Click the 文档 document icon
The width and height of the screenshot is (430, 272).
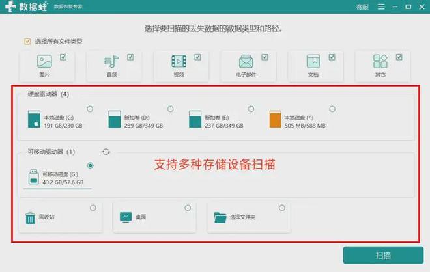(313, 61)
